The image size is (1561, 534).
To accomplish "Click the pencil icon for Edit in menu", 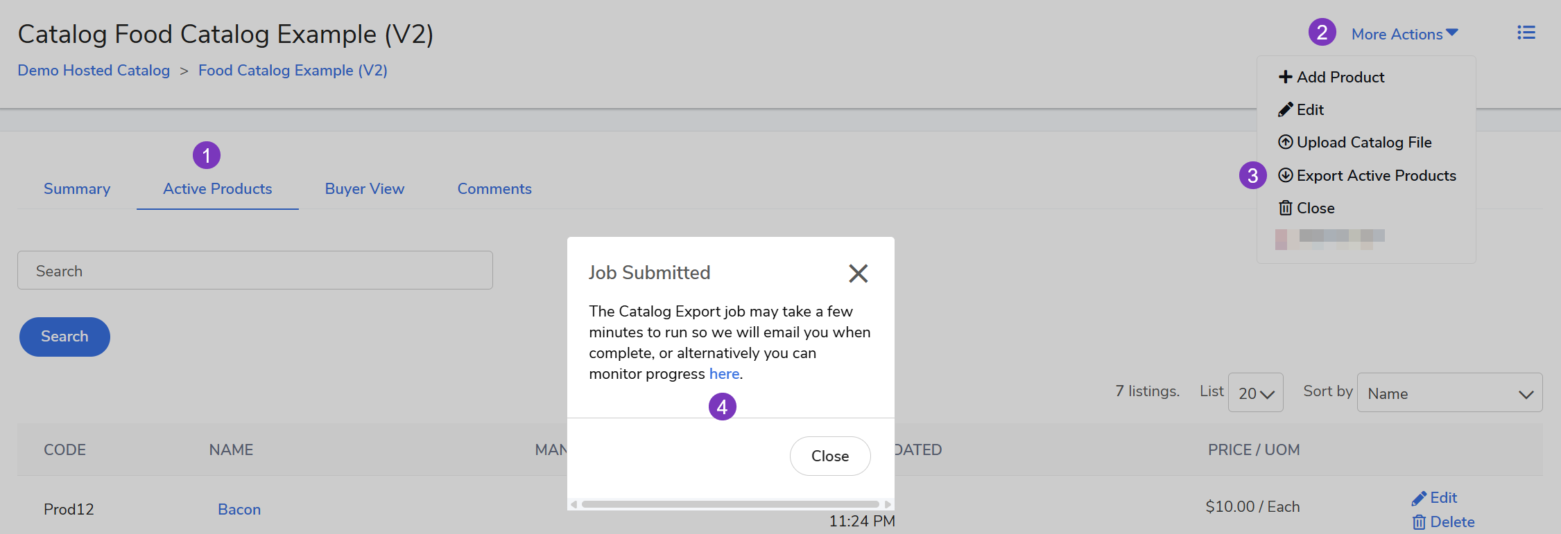I will [1285, 109].
